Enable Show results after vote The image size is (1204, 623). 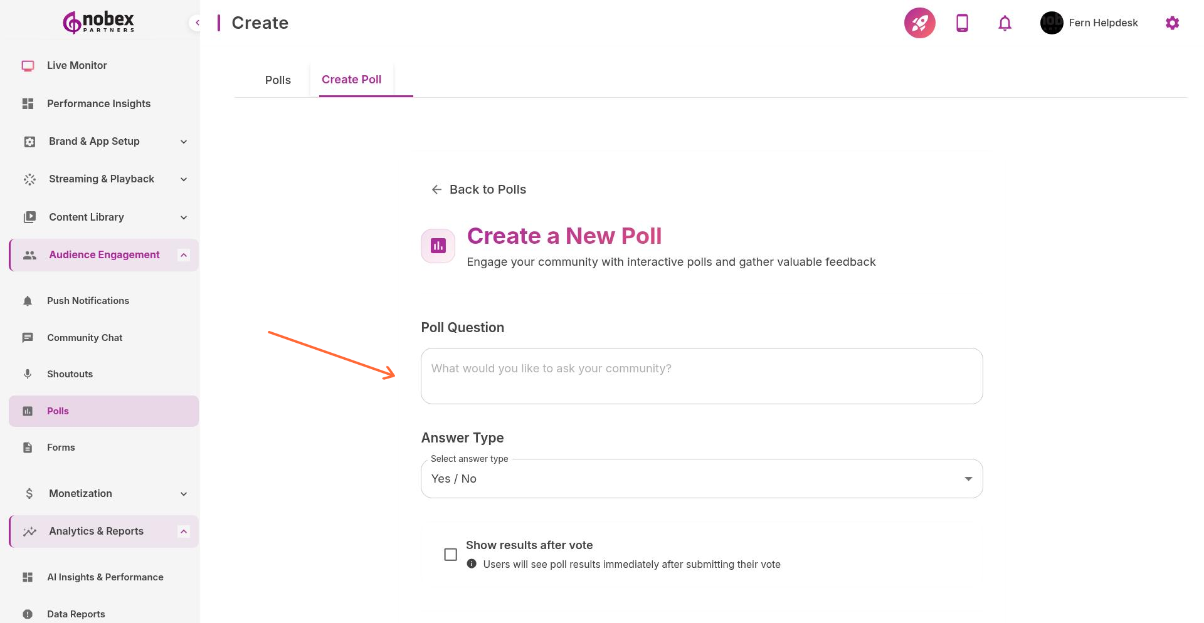tap(450, 554)
